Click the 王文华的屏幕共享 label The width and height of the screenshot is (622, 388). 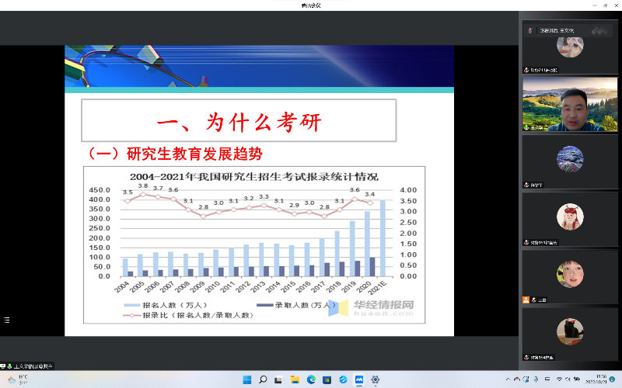pyautogui.click(x=33, y=365)
